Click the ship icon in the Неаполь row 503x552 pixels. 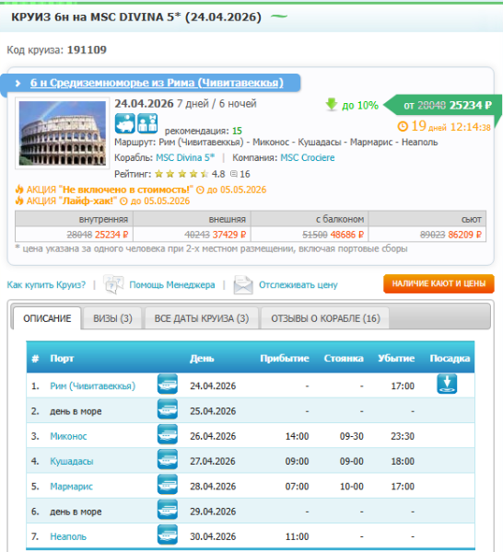click(168, 535)
